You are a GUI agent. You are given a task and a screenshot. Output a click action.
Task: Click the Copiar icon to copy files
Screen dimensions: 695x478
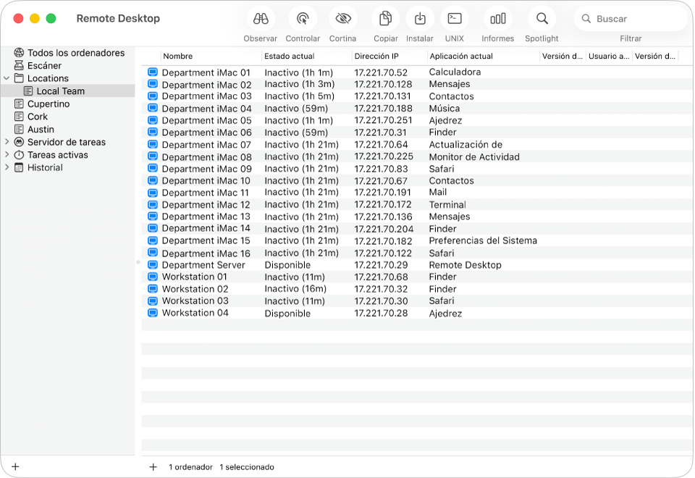pyautogui.click(x=384, y=18)
